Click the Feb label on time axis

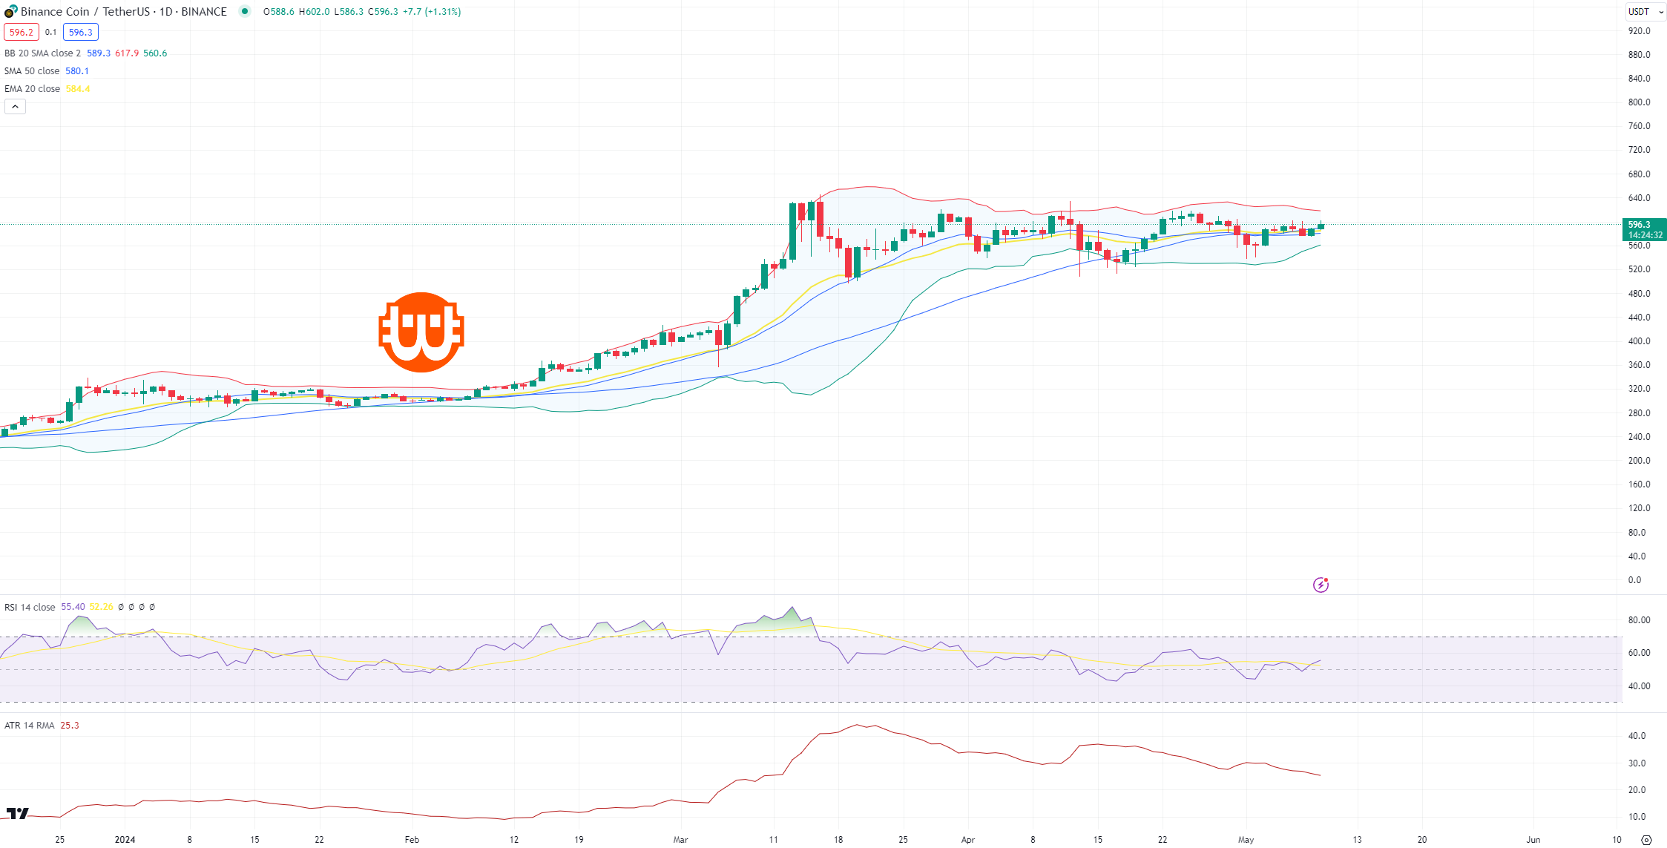412,840
